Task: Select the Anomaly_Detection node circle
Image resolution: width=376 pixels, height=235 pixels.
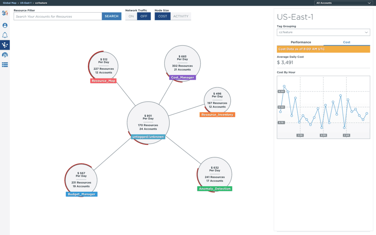Action: [215, 174]
